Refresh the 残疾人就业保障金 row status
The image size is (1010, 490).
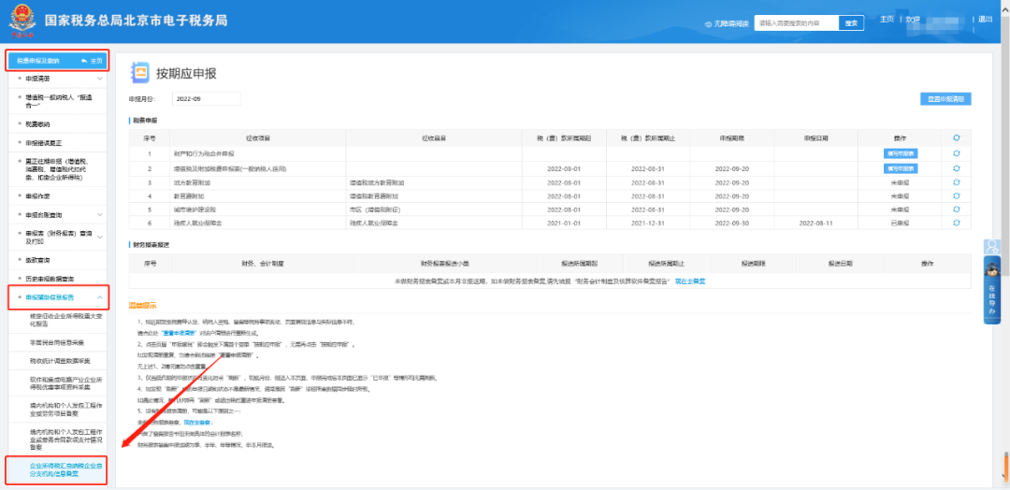(956, 223)
